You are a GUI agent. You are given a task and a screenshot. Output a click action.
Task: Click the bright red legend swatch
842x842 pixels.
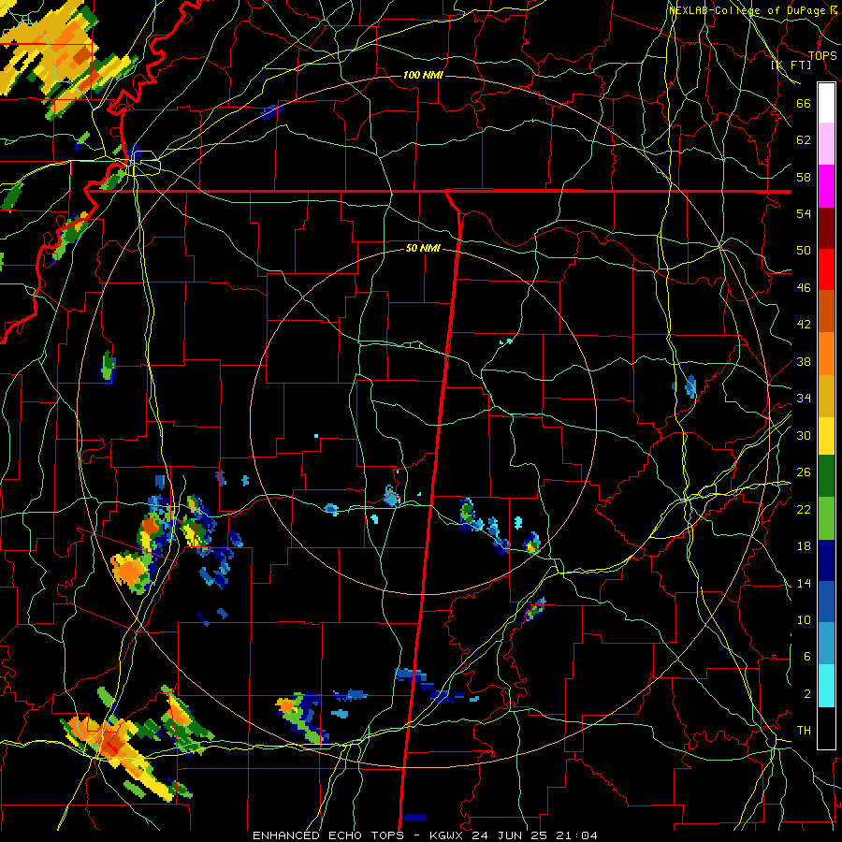click(826, 269)
